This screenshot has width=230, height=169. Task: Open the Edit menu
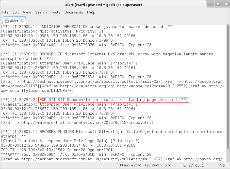tap(15, 12)
